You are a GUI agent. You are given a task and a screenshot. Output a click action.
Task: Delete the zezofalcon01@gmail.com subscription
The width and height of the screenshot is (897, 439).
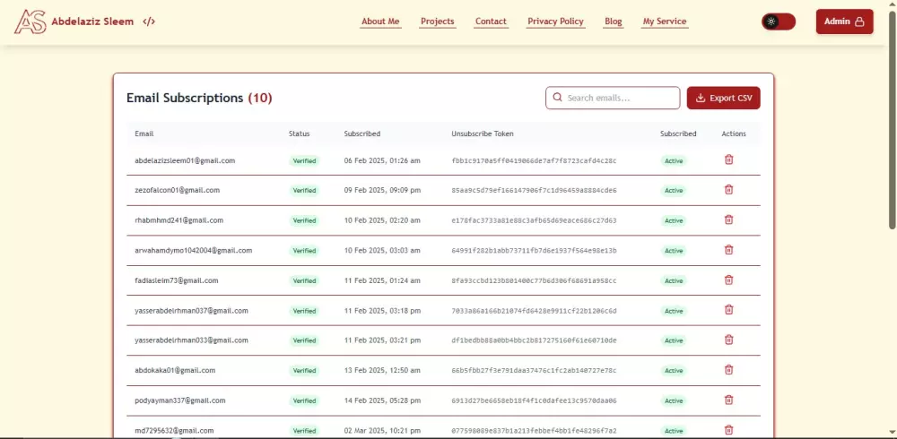click(x=728, y=189)
